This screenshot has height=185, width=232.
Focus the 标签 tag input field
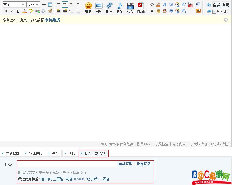tap(68, 164)
